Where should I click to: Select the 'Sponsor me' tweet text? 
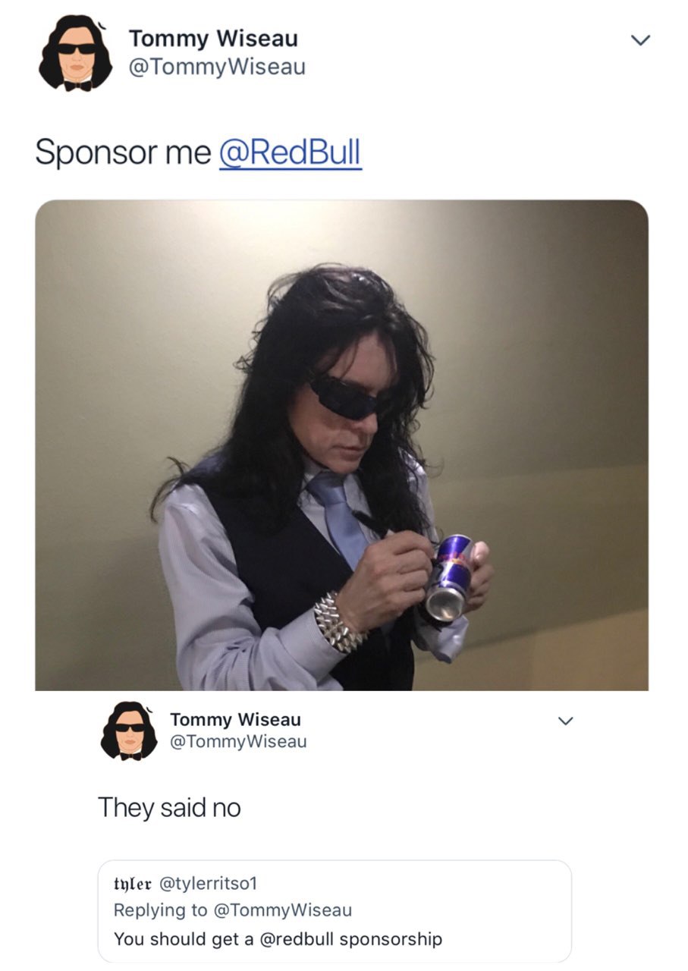(123, 152)
